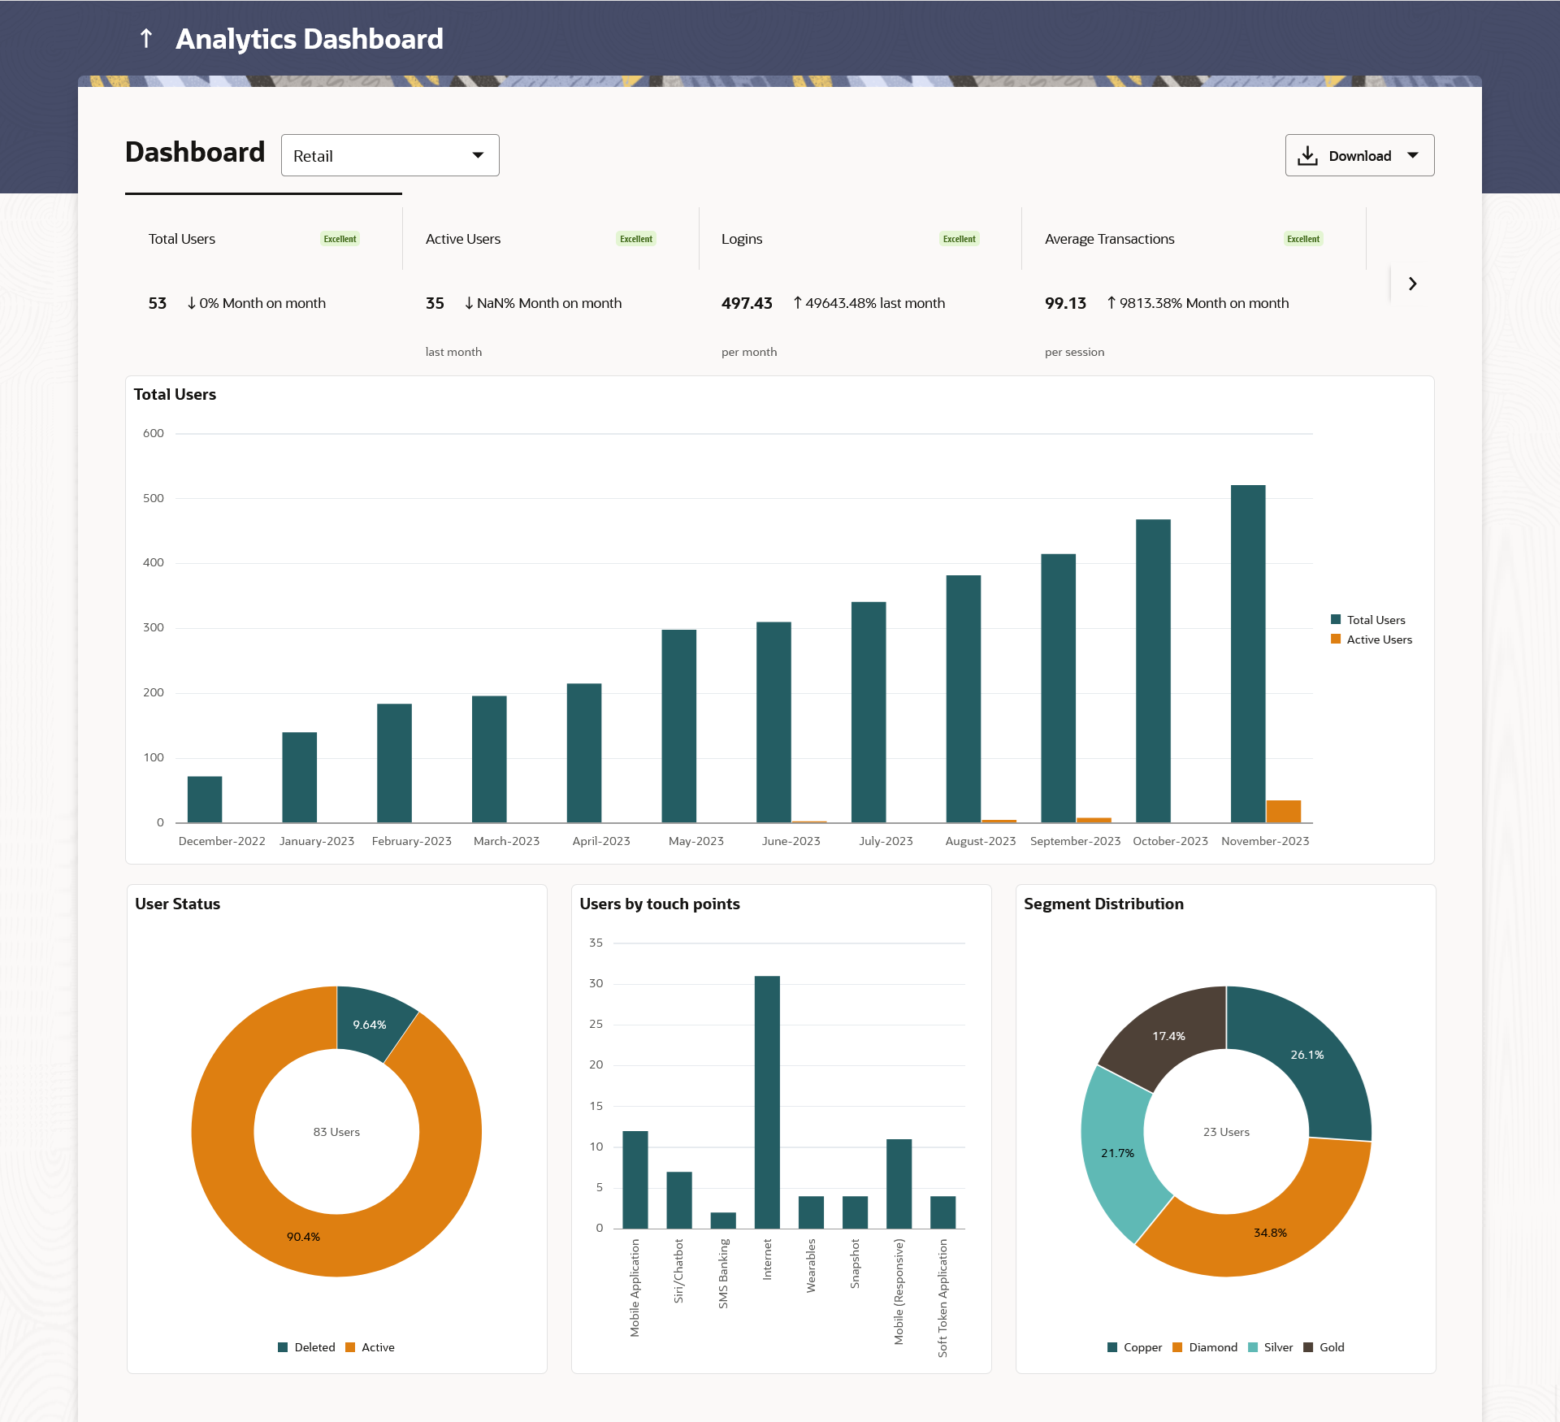
Task: Toggle Active Users series in legend
Action: coord(1378,639)
